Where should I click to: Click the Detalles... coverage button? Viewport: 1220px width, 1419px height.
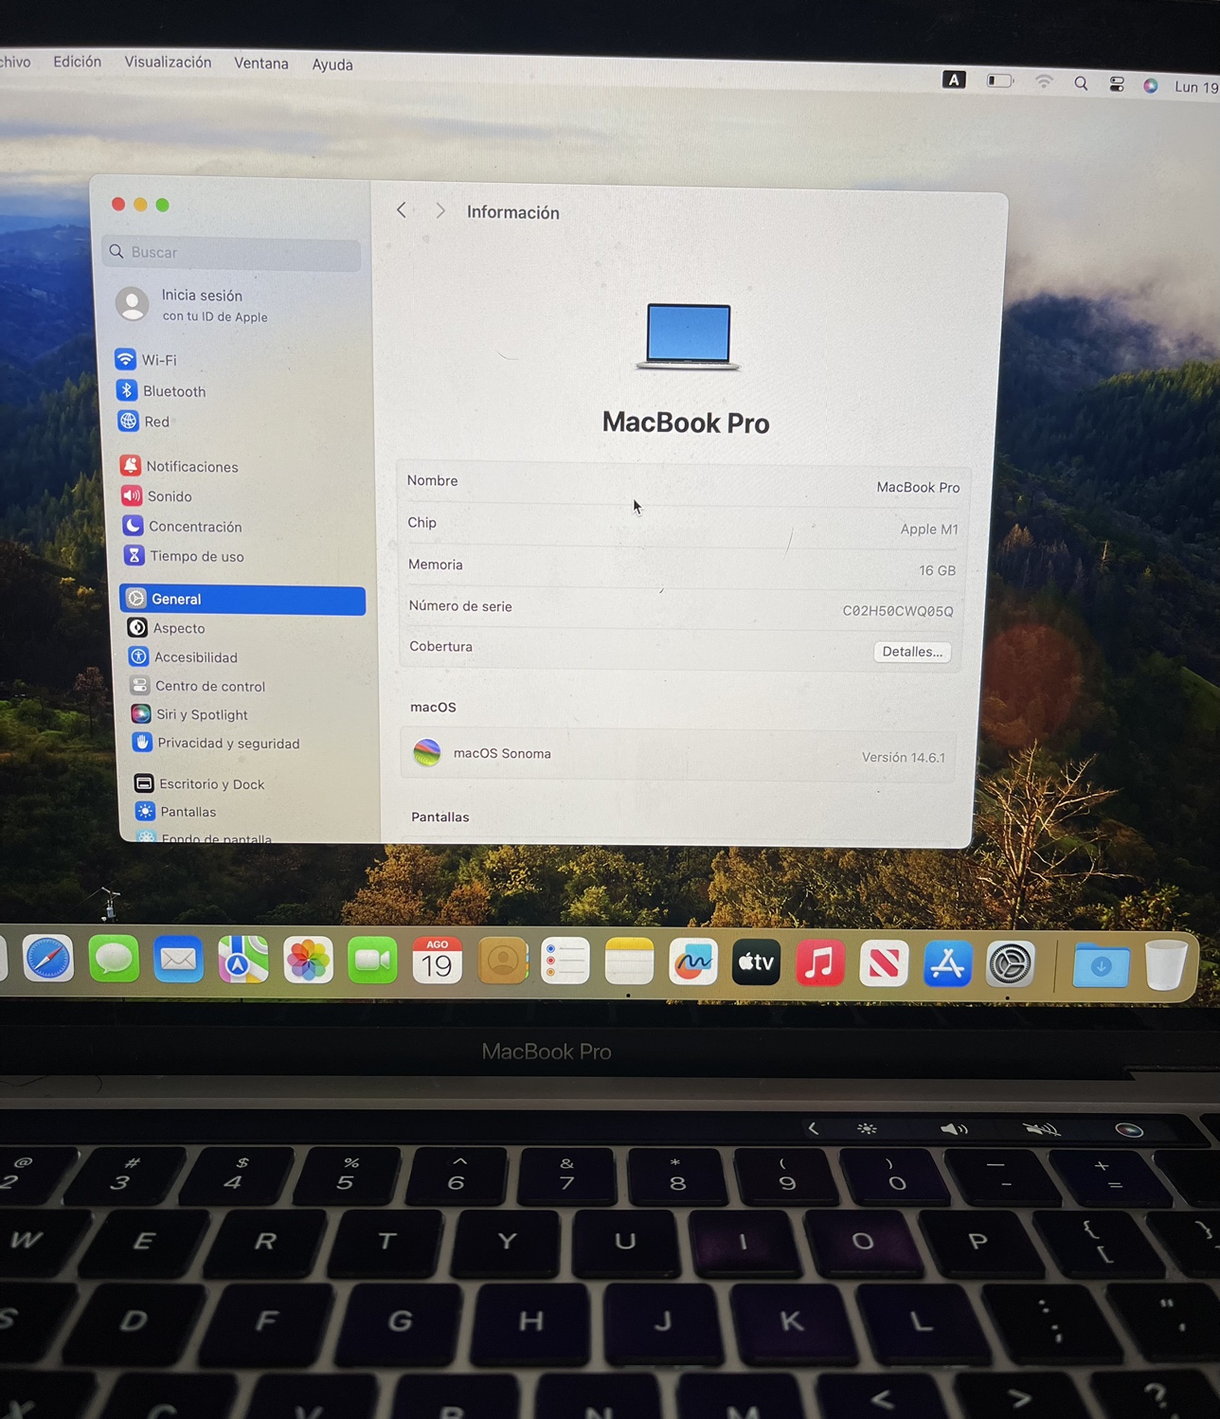[x=912, y=652]
